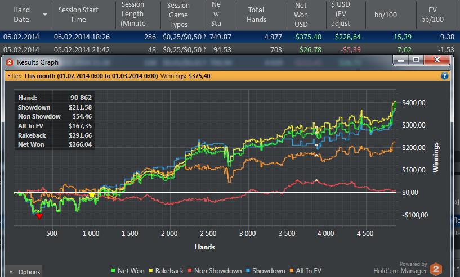
Task: Toggle Non Showdown line in legend
Action: click(215, 271)
